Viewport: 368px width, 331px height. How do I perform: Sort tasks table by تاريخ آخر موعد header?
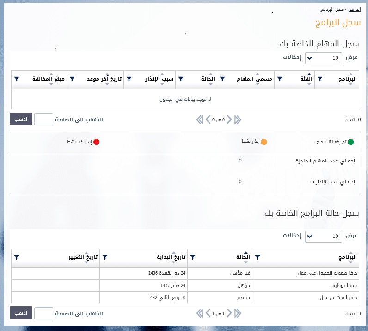(x=104, y=79)
